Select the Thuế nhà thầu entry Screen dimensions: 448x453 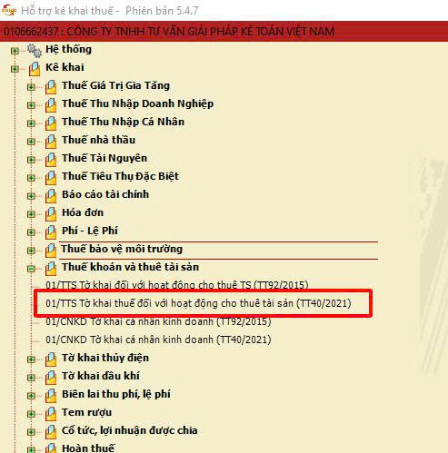click(98, 140)
